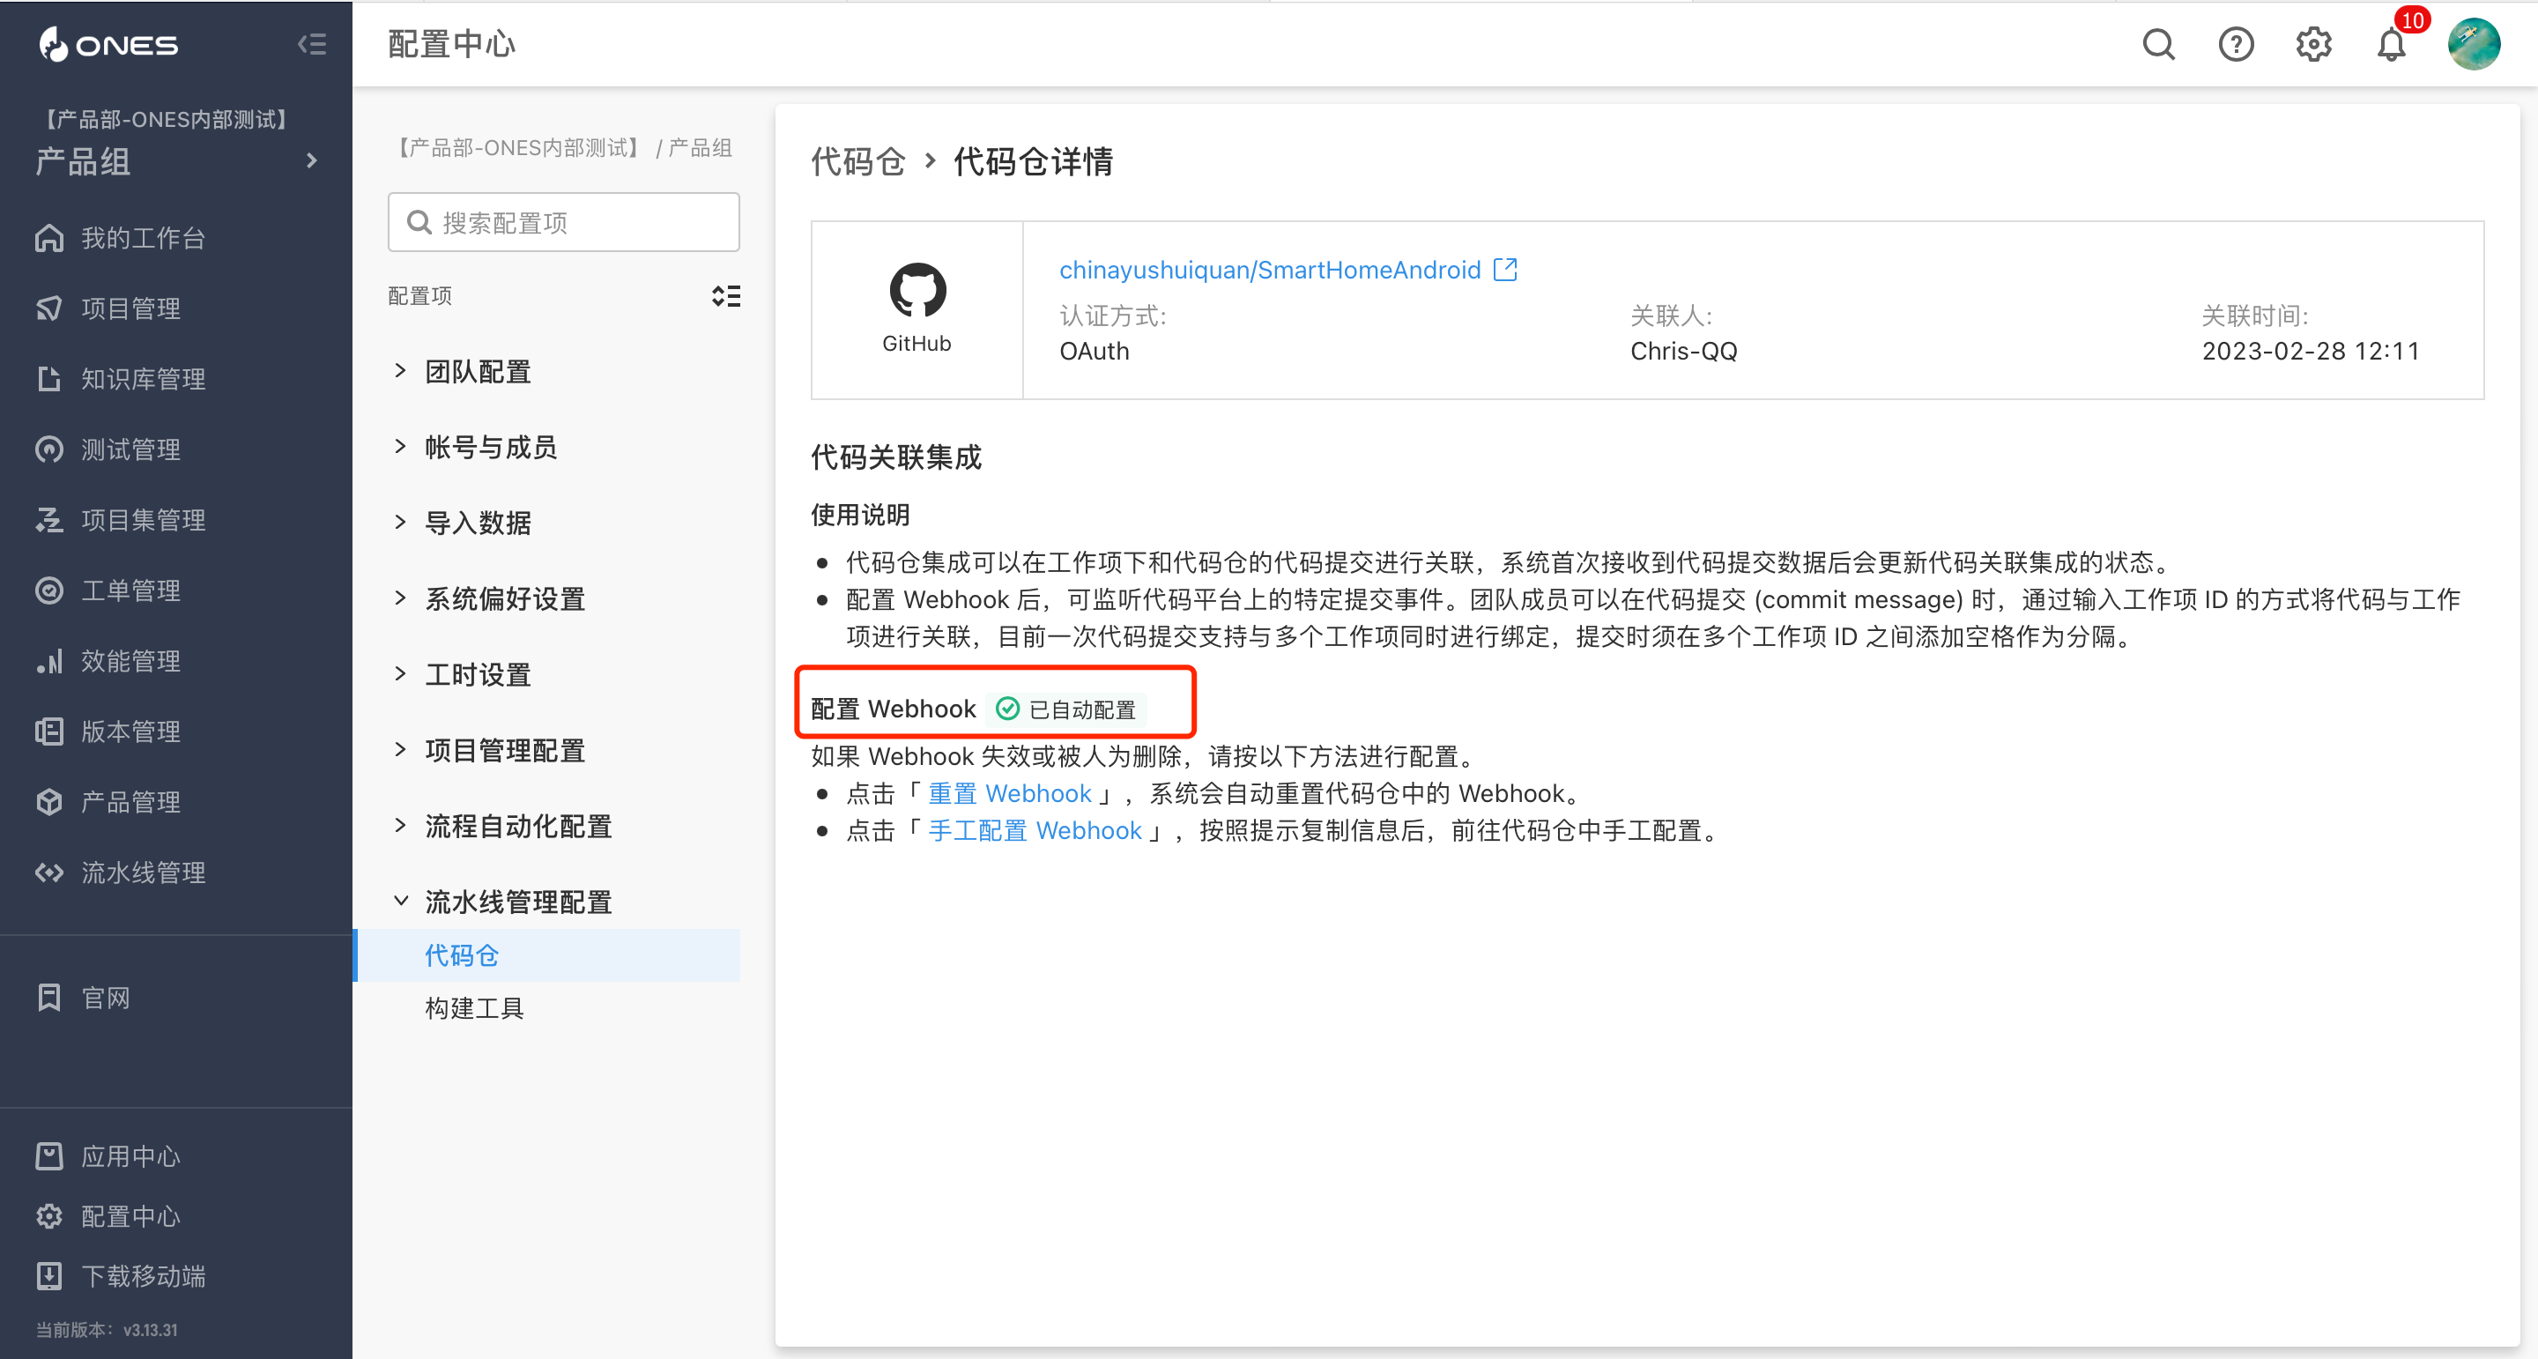This screenshot has width=2538, height=1359.
Task: Open 官网 link in sidebar
Action: (x=106, y=999)
